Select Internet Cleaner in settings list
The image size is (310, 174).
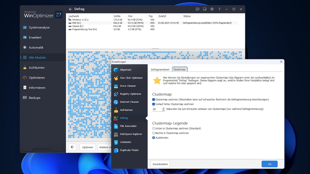pyautogui.click(x=129, y=102)
